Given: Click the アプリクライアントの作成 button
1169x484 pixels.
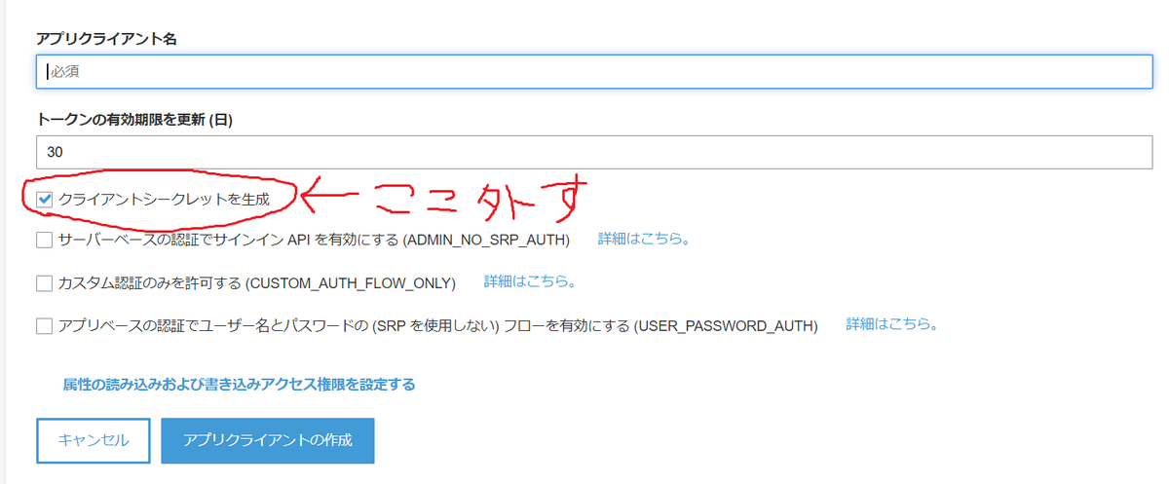Looking at the screenshot, I should pos(267,440).
